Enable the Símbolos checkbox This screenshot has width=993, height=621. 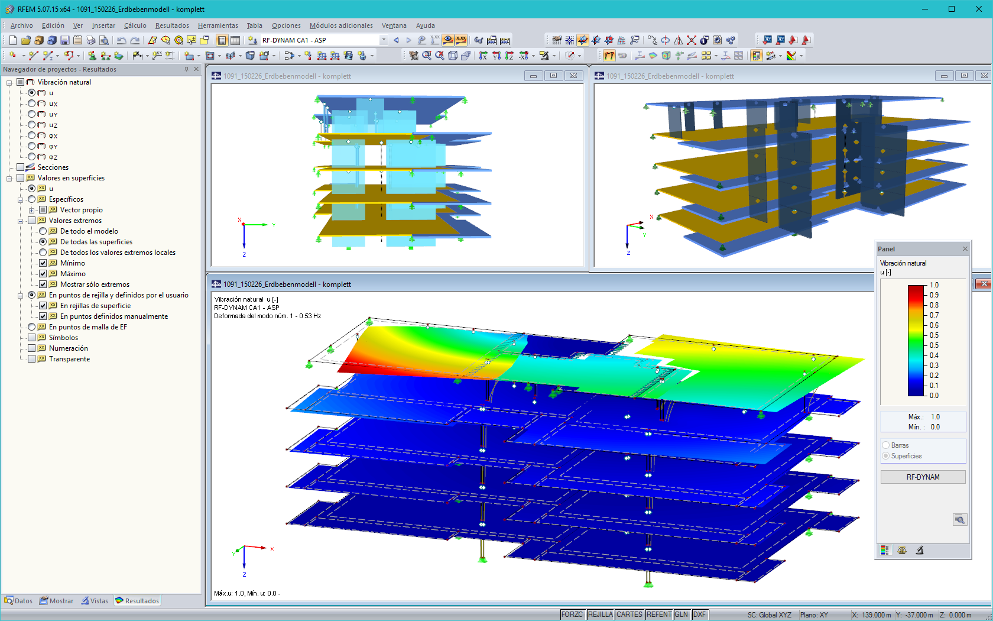(33, 337)
